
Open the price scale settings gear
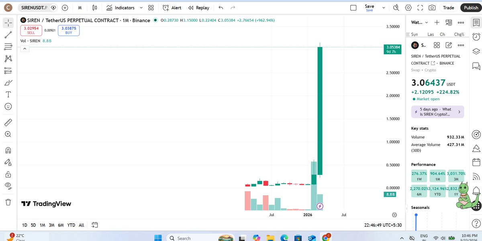click(x=394, y=215)
